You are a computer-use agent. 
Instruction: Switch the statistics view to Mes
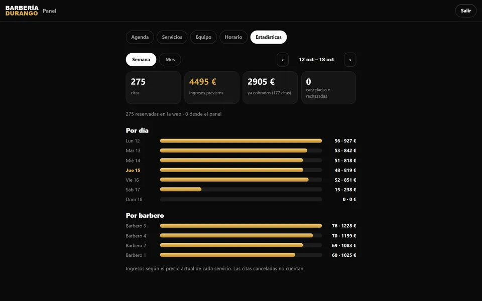pyautogui.click(x=170, y=60)
